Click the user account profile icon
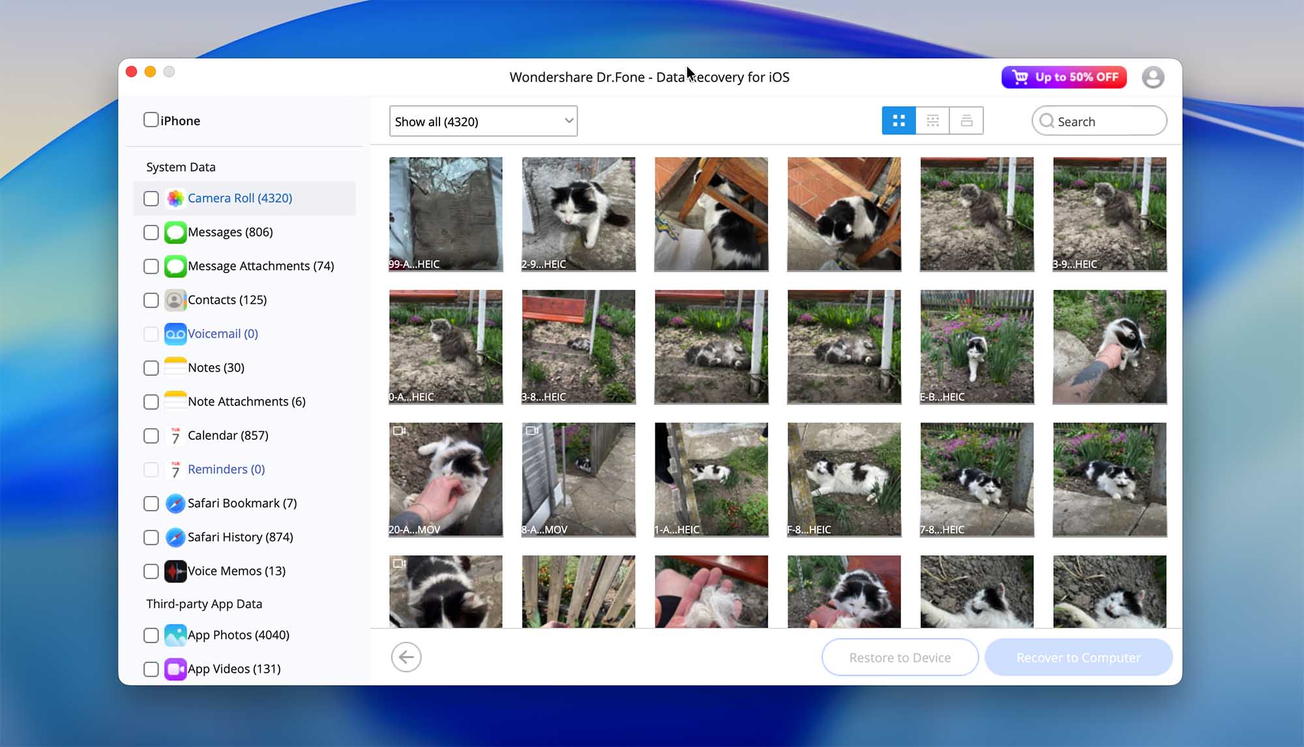1304x747 pixels. pos(1153,78)
